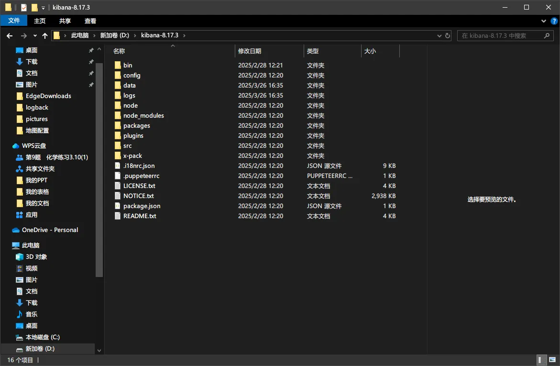Open 地图配置 folder in the sidebar
The image size is (560, 366).
click(x=37, y=131)
